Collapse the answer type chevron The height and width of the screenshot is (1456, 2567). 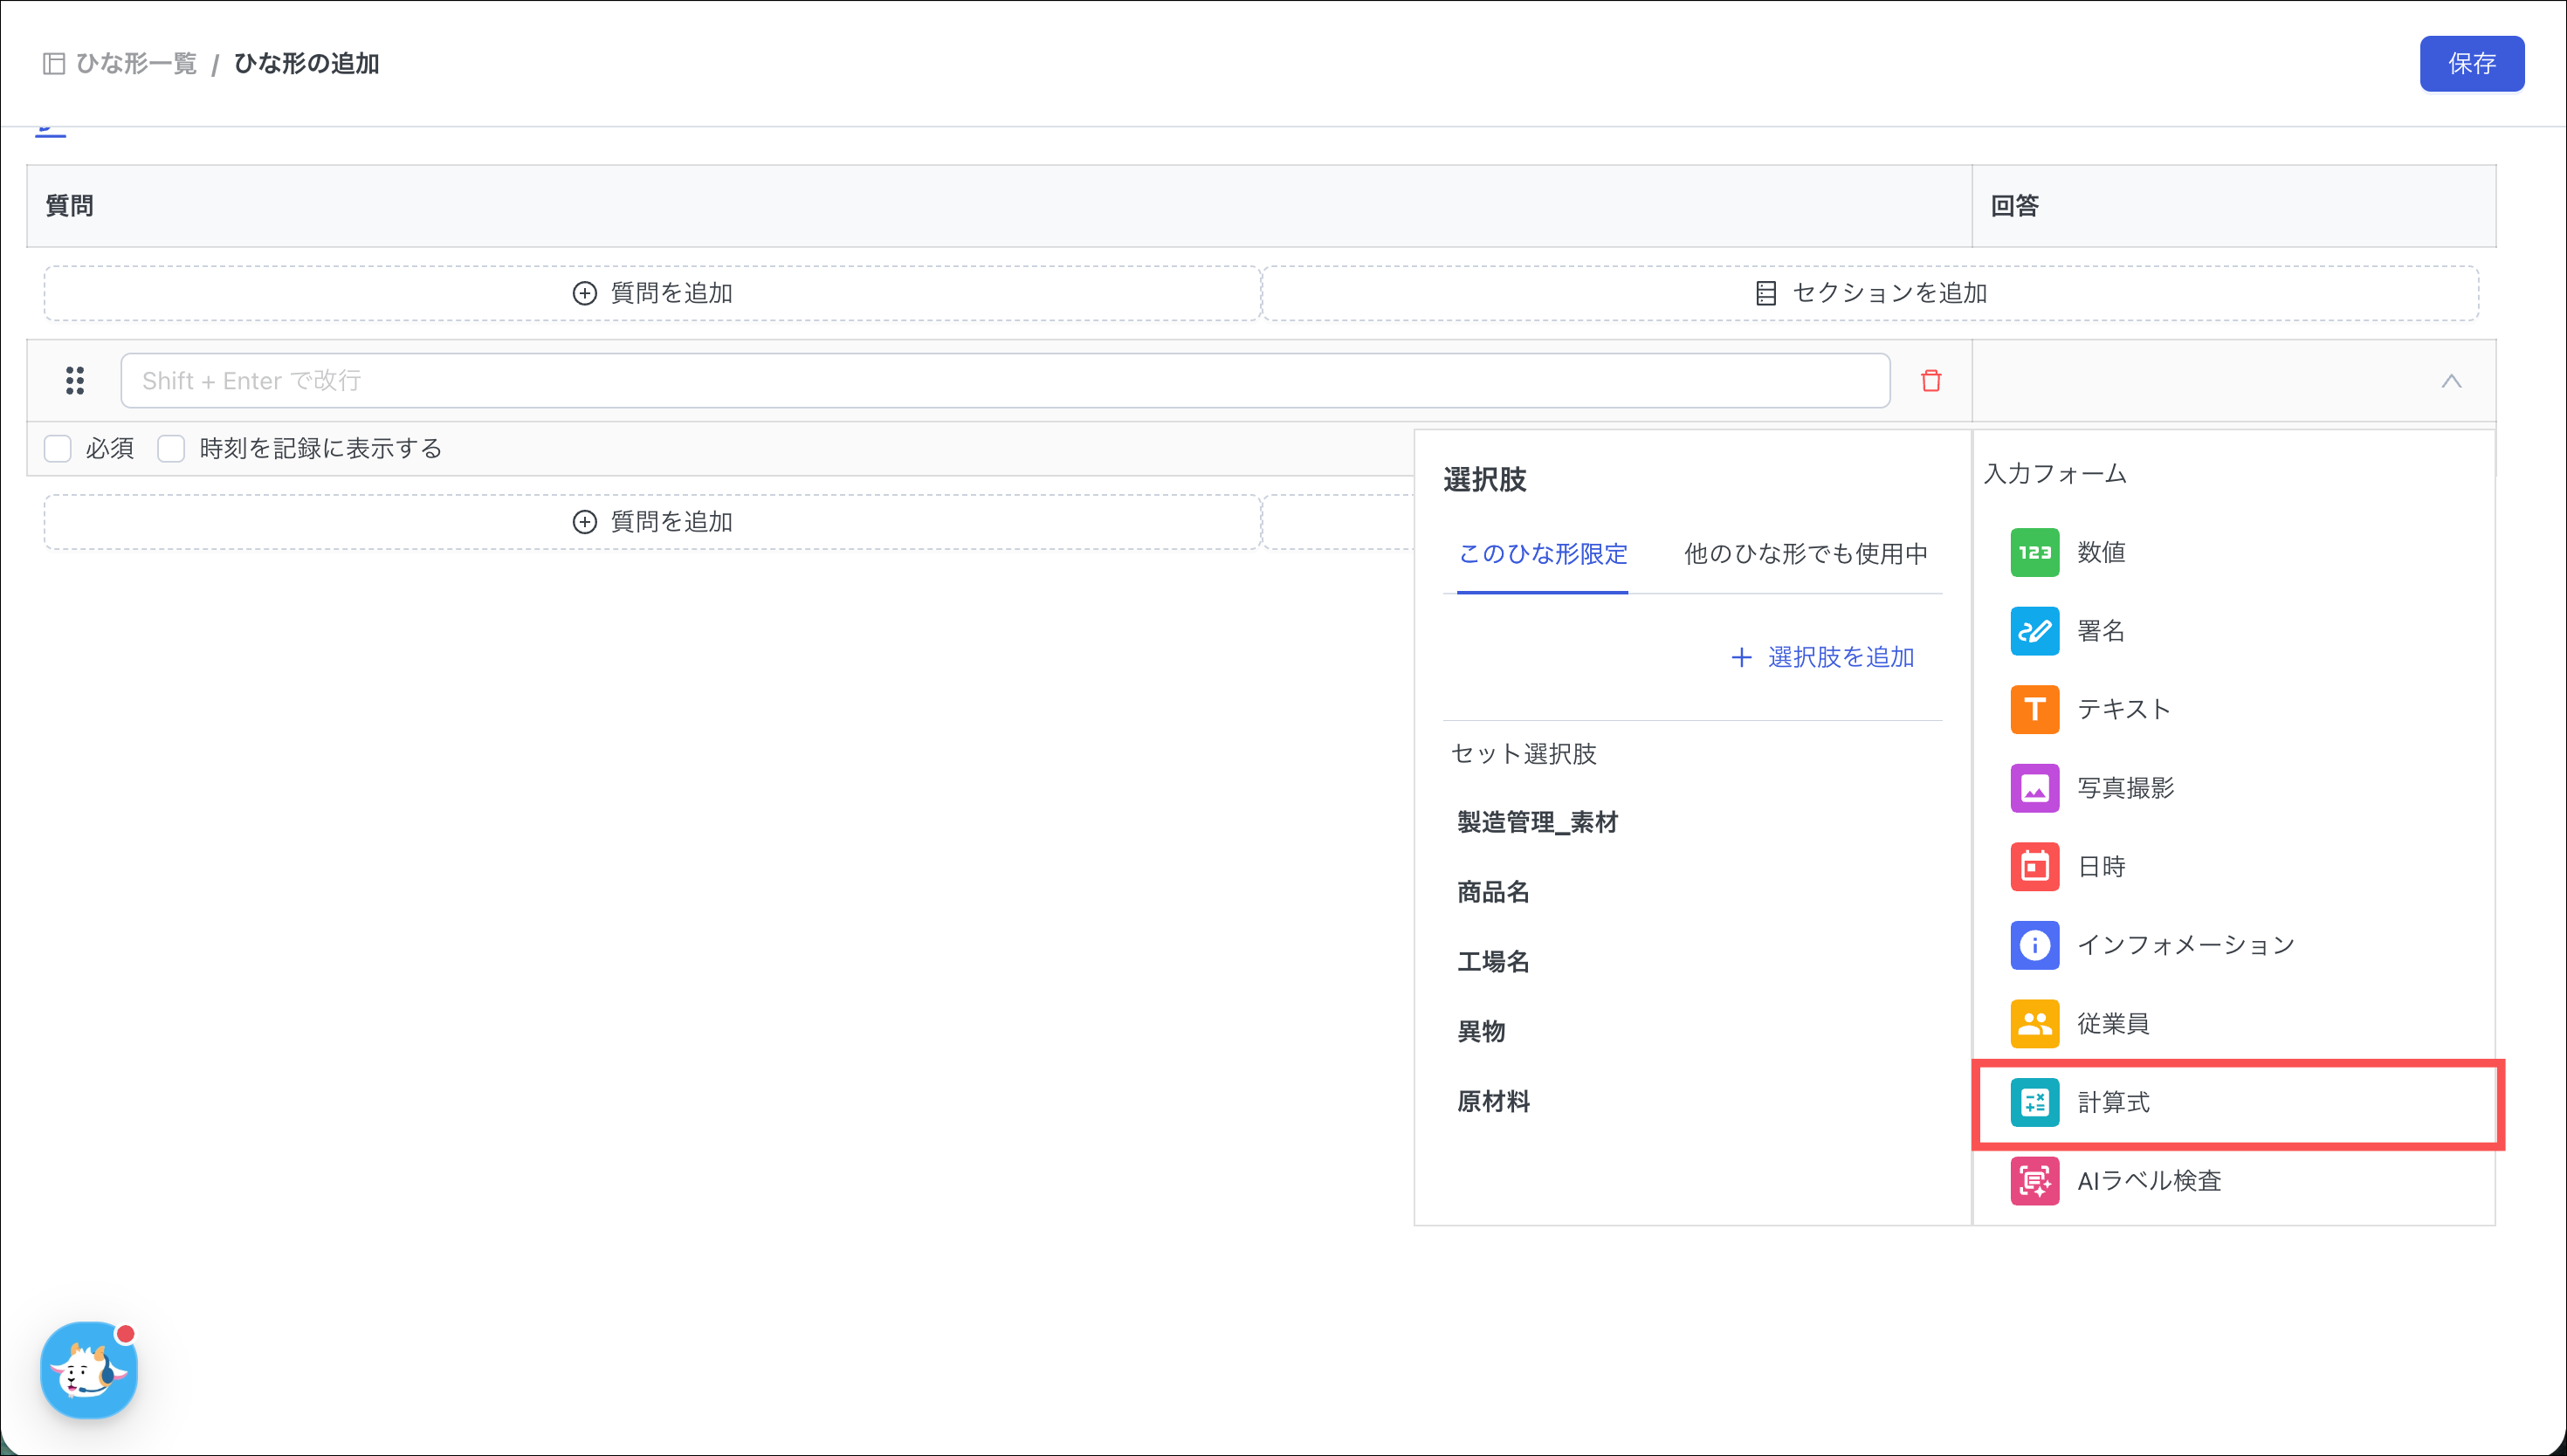(2450, 381)
